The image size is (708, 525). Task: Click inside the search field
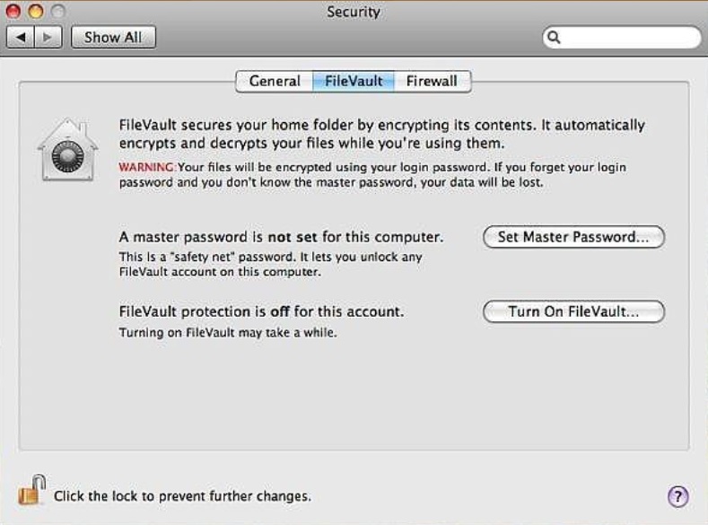click(630, 38)
